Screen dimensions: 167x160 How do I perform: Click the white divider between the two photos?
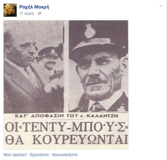click(66, 66)
